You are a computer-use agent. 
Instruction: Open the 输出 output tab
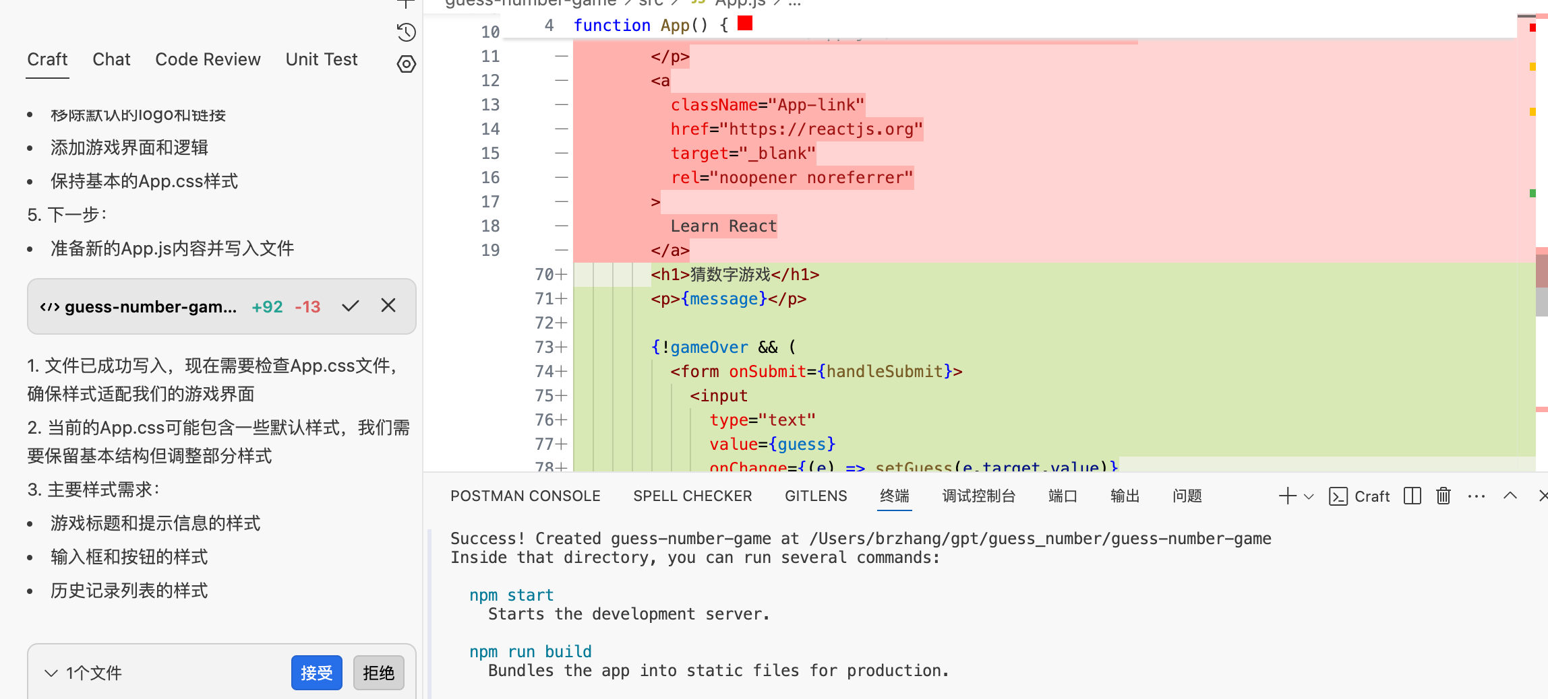coord(1125,496)
